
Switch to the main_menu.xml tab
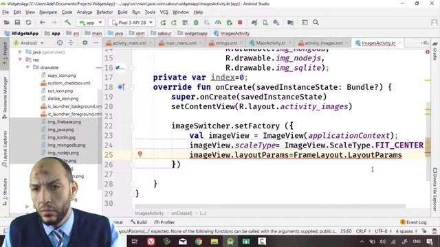click(180, 43)
